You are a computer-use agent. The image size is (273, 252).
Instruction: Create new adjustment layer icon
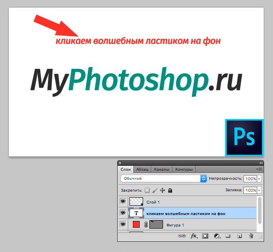click(217, 236)
